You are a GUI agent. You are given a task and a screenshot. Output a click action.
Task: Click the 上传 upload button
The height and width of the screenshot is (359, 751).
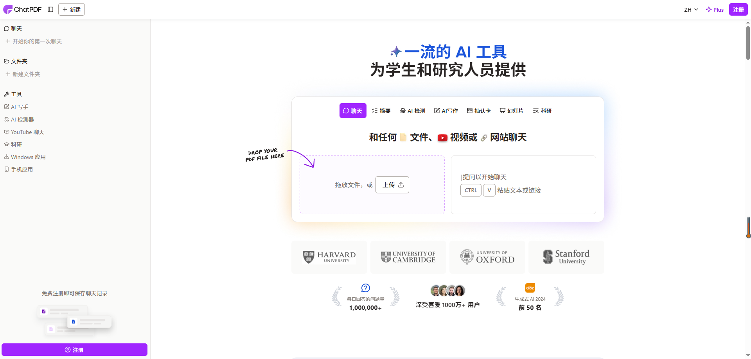click(392, 185)
